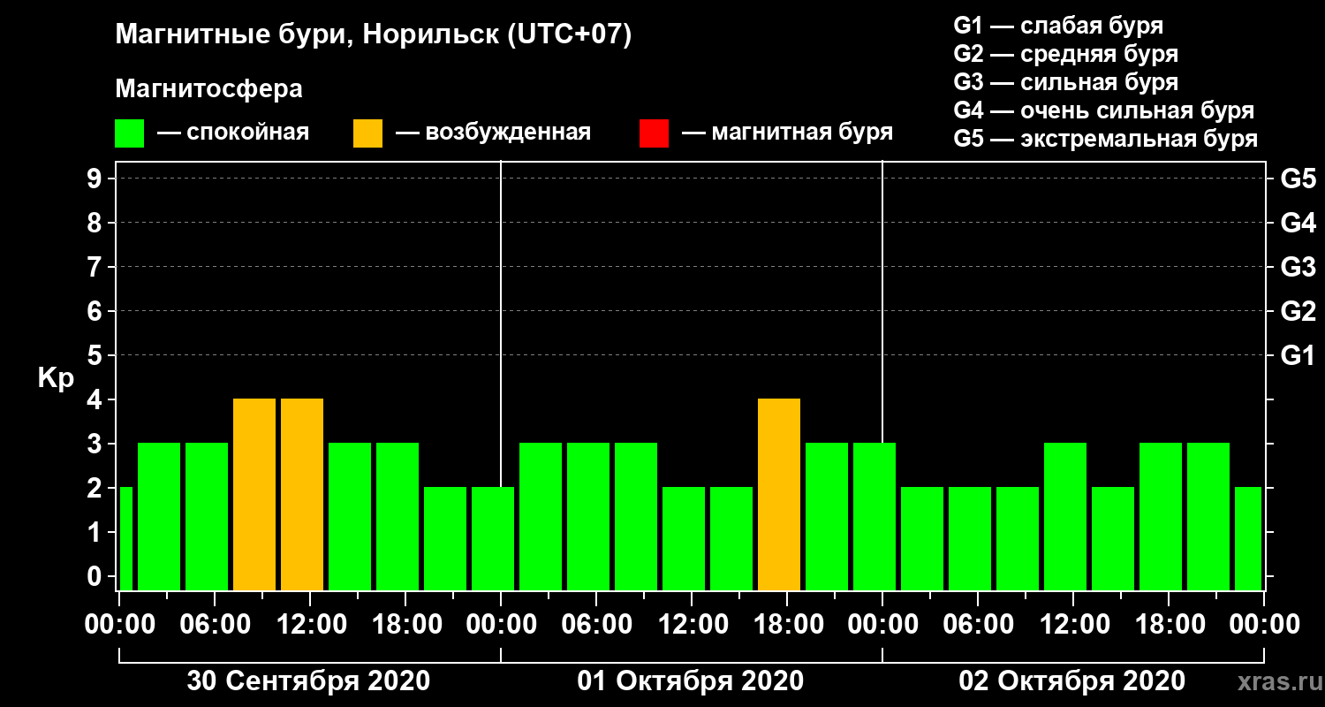This screenshot has height=707, width=1325.
Task: Click legend line 'G1 — слабая буря'
Action: point(1058,25)
